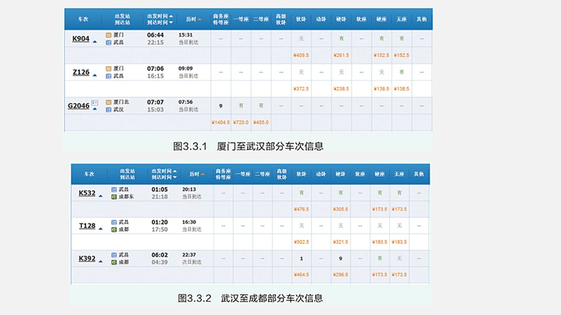Select hard sleeper price ¥321.5 for T128
The image size is (561, 315).
341,242
